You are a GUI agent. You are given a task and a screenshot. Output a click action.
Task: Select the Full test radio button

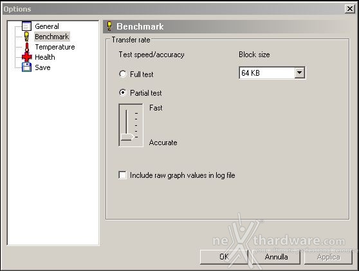point(123,74)
